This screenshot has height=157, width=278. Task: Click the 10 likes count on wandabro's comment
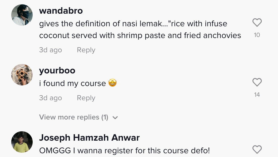click(257, 35)
